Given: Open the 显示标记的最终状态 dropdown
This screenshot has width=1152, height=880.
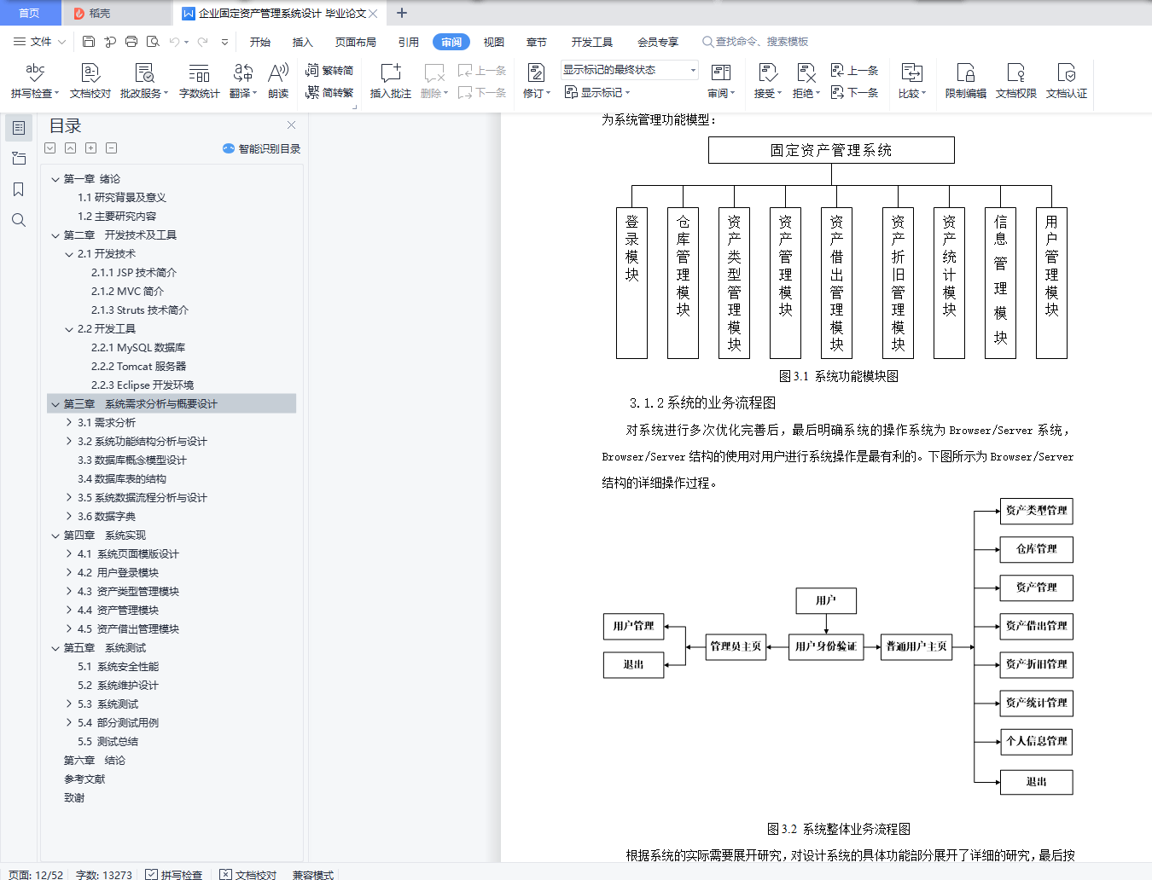Looking at the screenshot, I should click(630, 70).
